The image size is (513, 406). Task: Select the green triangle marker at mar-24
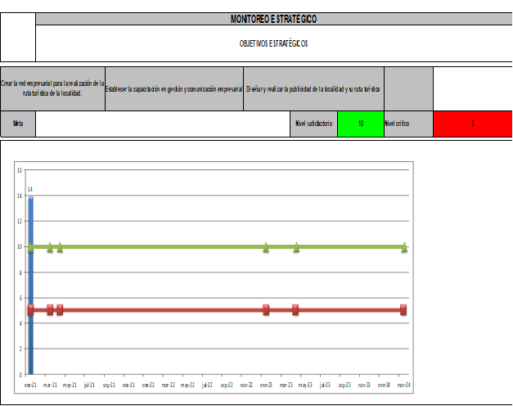404,246
